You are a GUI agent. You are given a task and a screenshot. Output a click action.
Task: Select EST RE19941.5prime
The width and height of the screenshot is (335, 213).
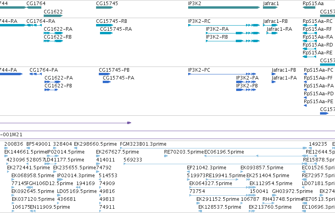tap(222, 180)
